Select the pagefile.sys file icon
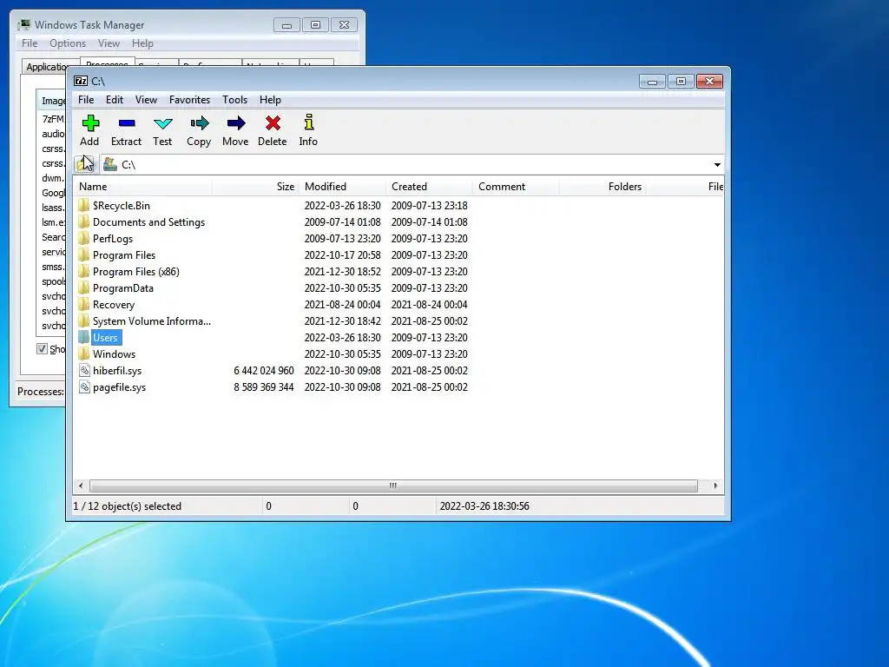Viewport: 889px width, 667px height. 84,386
